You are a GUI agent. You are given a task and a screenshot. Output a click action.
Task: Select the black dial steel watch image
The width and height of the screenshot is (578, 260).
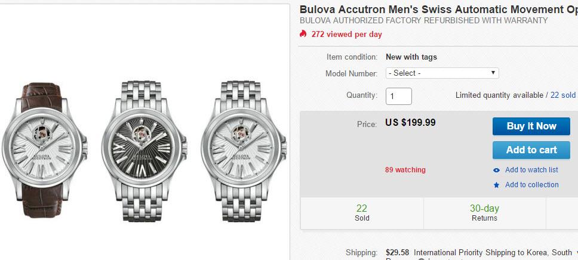(x=143, y=148)
